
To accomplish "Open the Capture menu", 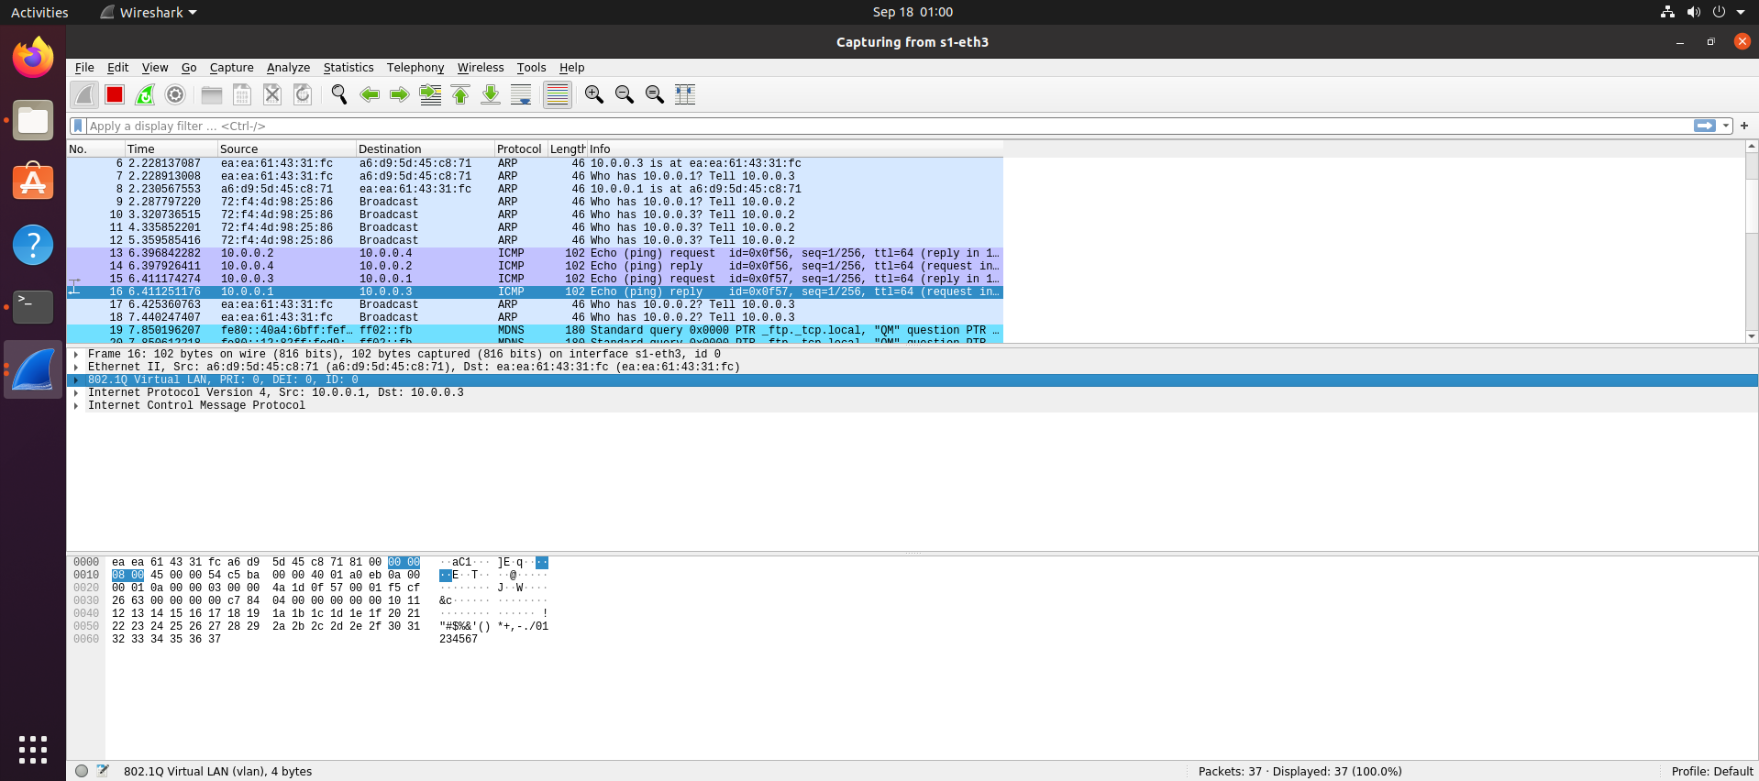I will tap(231, 68).
